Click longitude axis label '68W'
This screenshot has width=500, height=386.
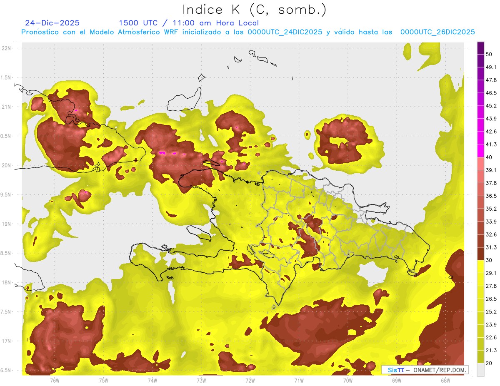point(445,380)
